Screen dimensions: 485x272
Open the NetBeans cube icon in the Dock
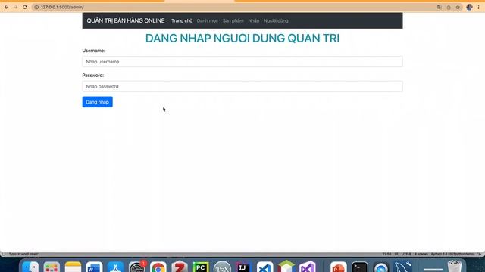286,267
